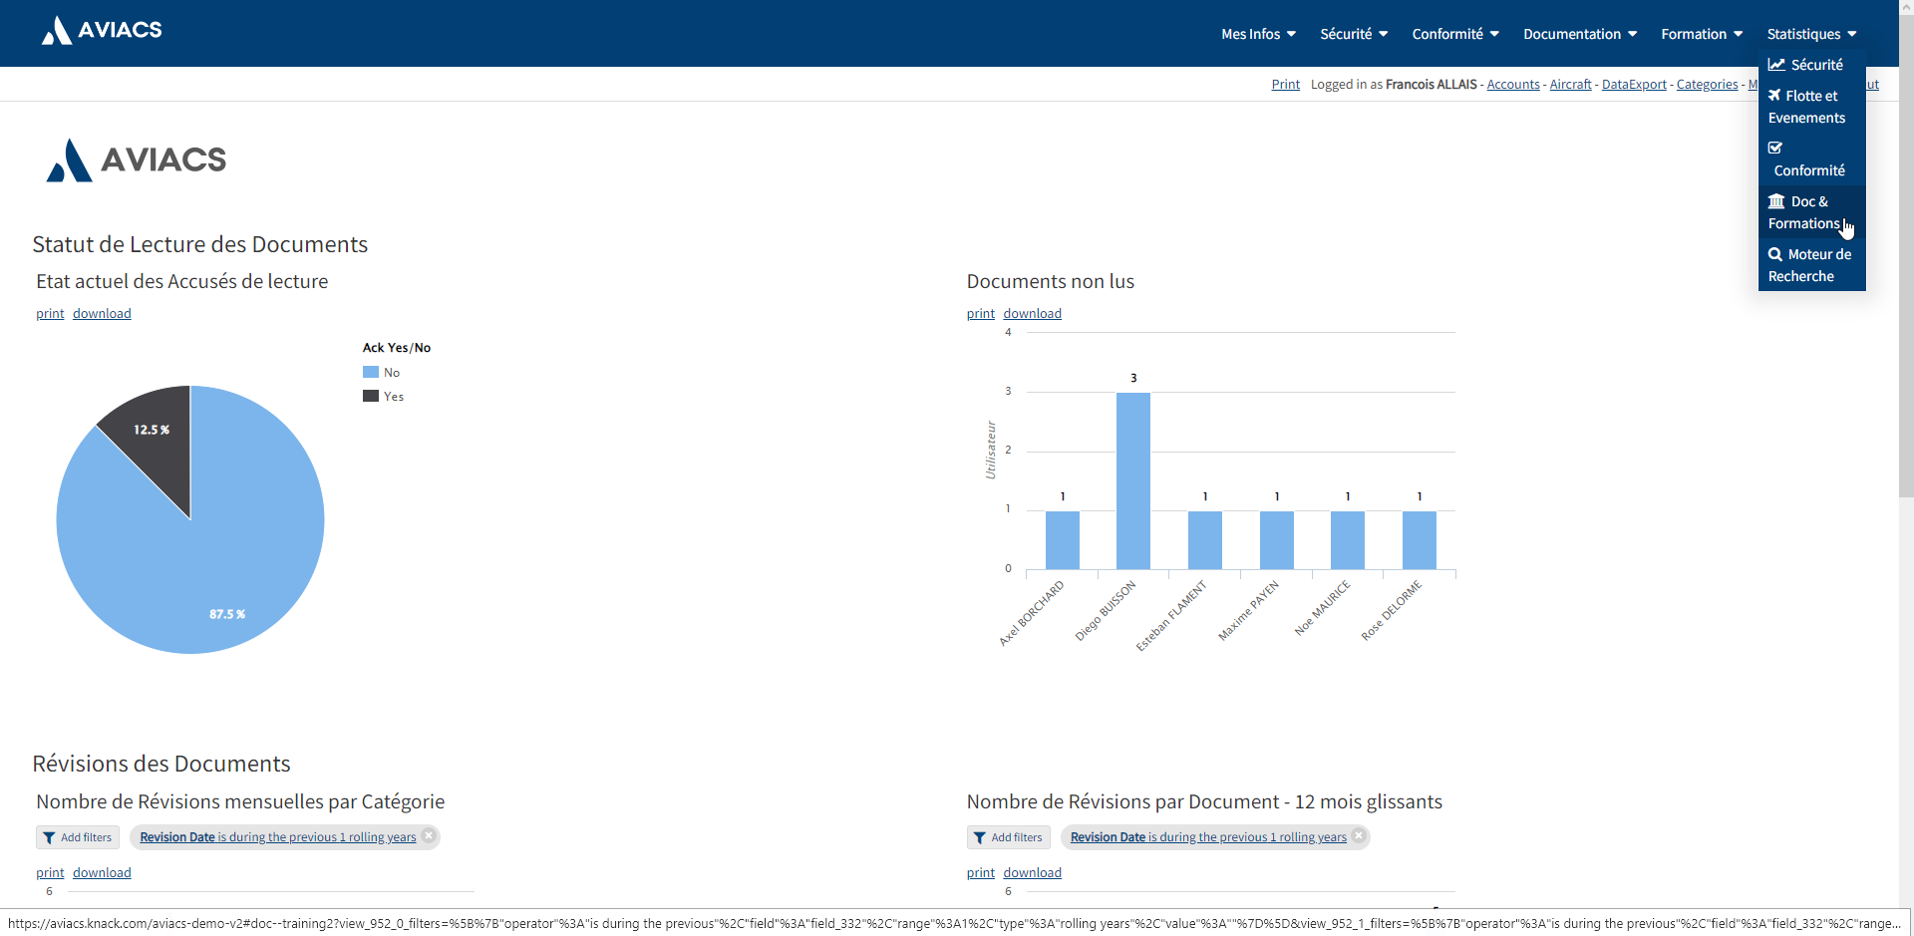Click the funnel icon in the Révisions mensuelles Add filters button
Viewport: 1914px width, 936px height.
[49, 838]
